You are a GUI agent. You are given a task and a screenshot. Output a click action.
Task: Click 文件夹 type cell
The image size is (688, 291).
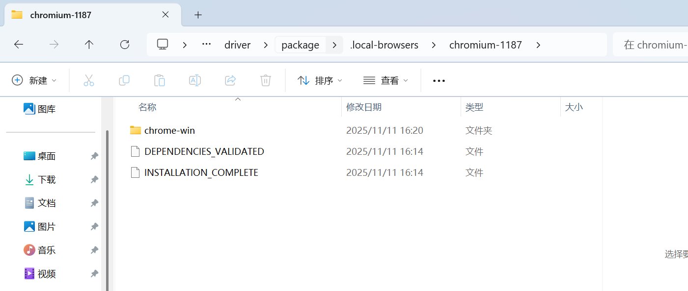click(479, 130)
